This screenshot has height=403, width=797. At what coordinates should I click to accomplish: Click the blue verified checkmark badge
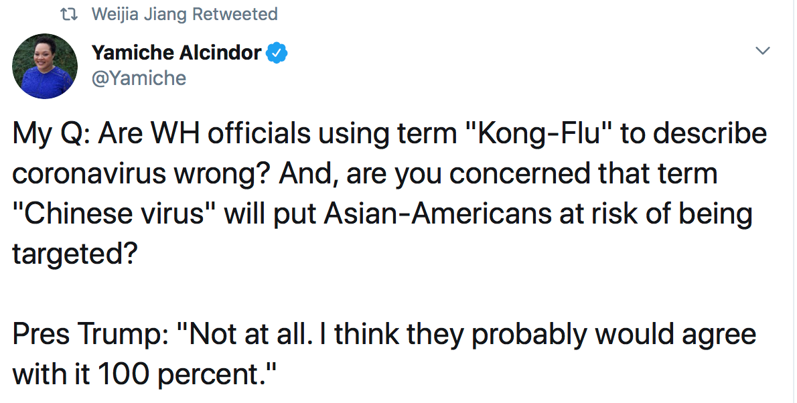click(x=277, y=53)
